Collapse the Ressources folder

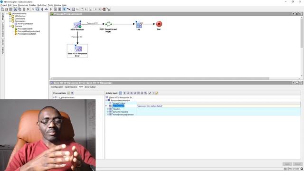pos(10,21)
